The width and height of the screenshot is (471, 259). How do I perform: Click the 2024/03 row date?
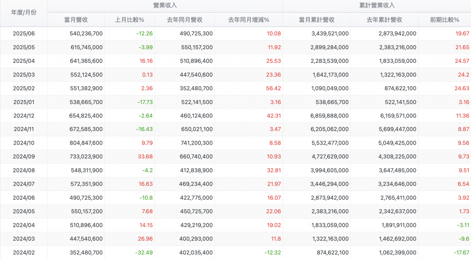pos(24,239)
